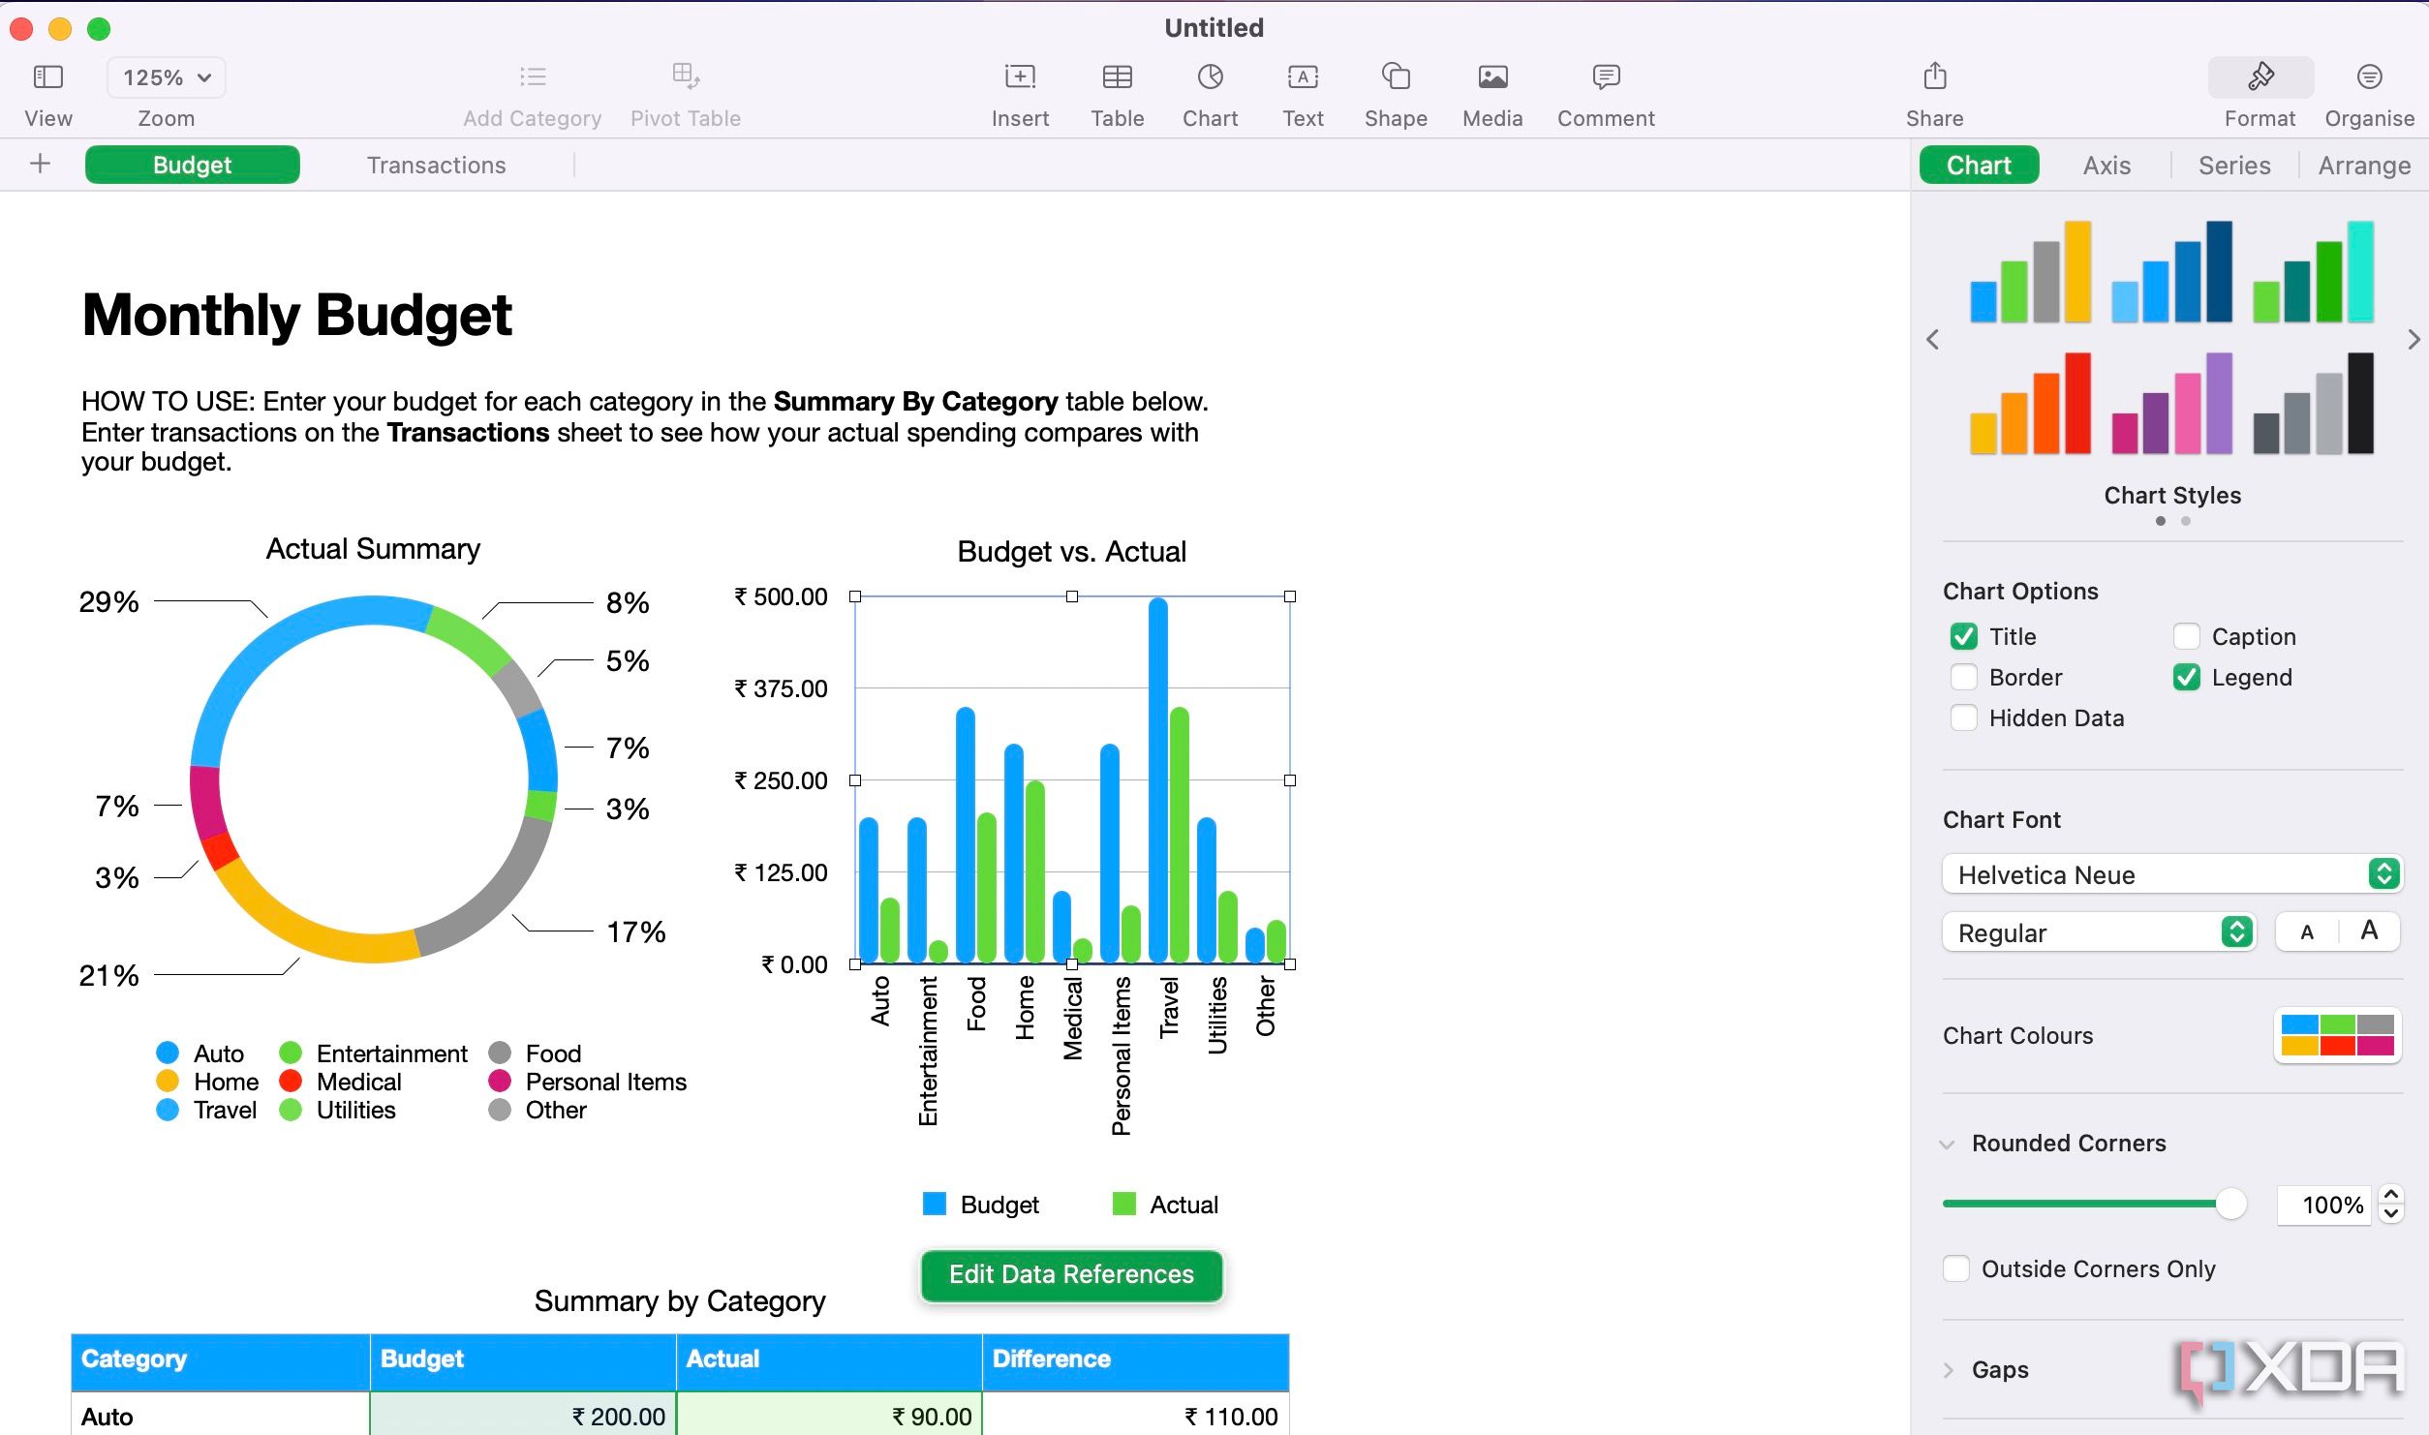Apply the green-teal chart style

(x=2313, y=272)
